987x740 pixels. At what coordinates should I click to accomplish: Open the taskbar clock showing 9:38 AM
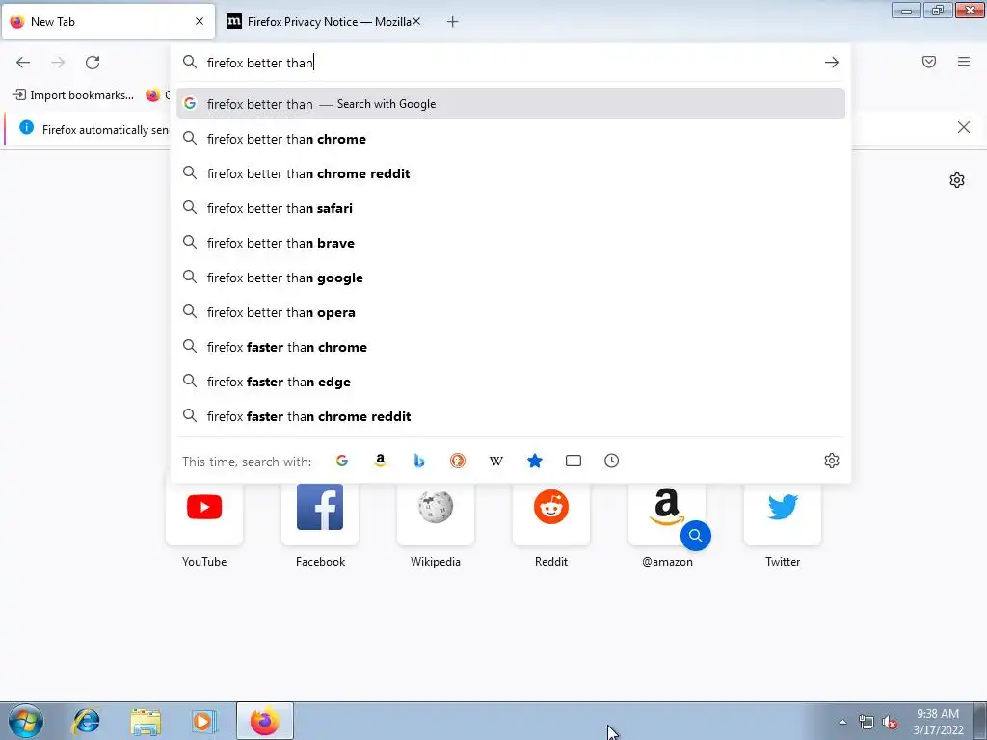[x=937, y=722]
